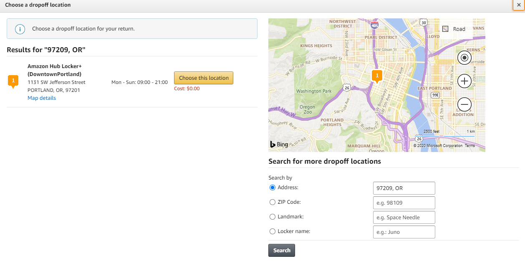This screenshot has height=261, width=525.
Task: Click the Address field containing 97209, OR
Action: (404, 188)
